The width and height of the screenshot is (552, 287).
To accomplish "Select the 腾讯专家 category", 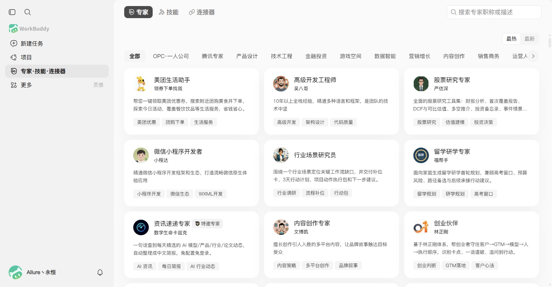I will pos(212,56).
